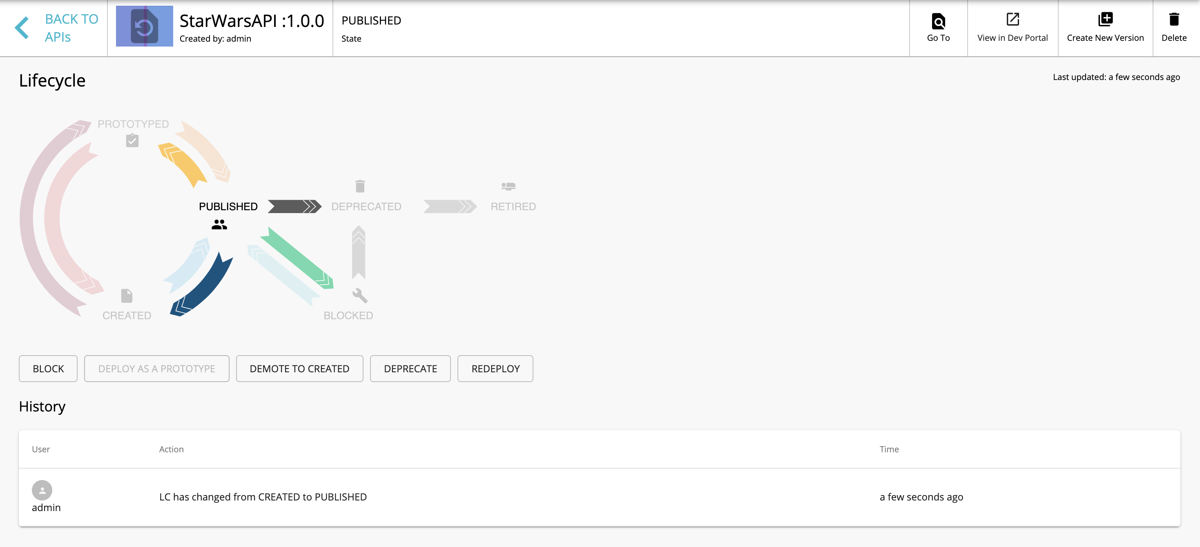
Task: Click the DEPRECATED trash can icon
Action: pos(360,186)
